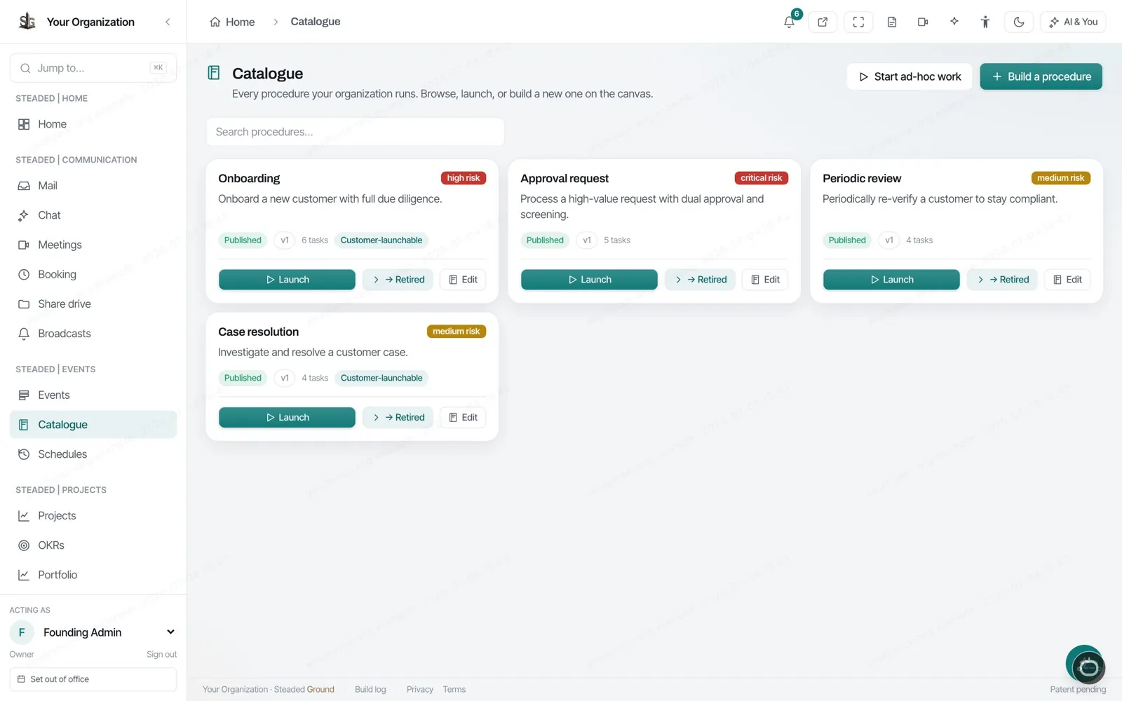Click Set out of office button
Screen dimensions: 1122x701
point(93,679)
